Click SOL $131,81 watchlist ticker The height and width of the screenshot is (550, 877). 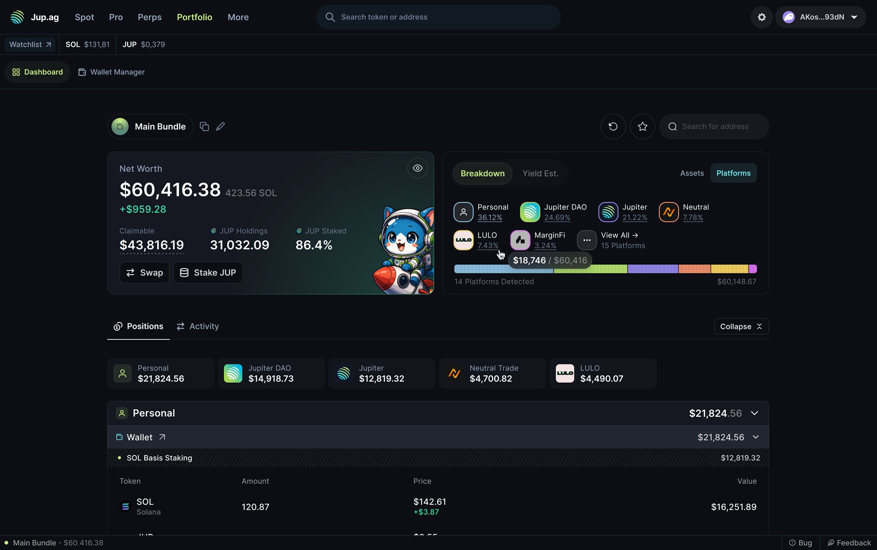point(87,45)
